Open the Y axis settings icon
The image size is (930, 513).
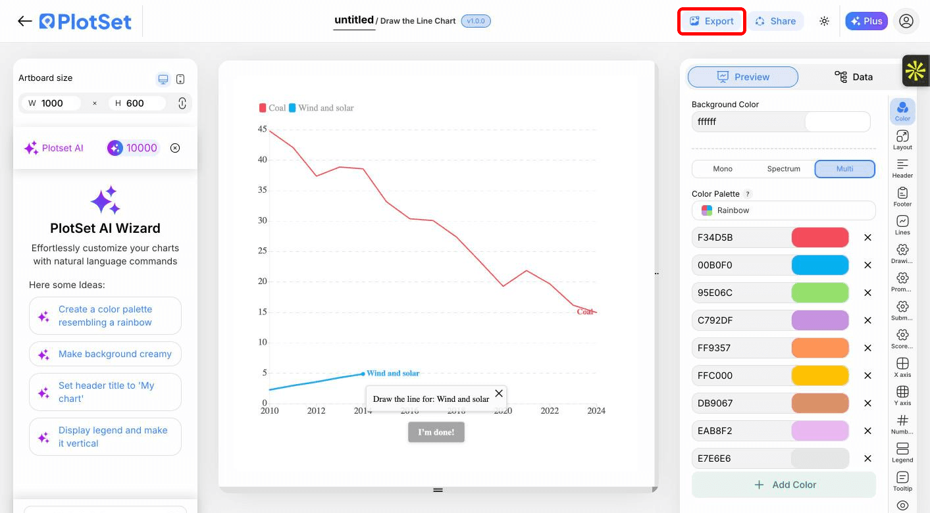click(902, 395)
